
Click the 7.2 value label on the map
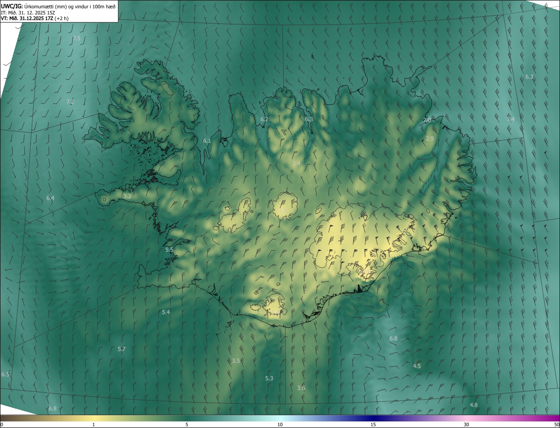(70, 102)
